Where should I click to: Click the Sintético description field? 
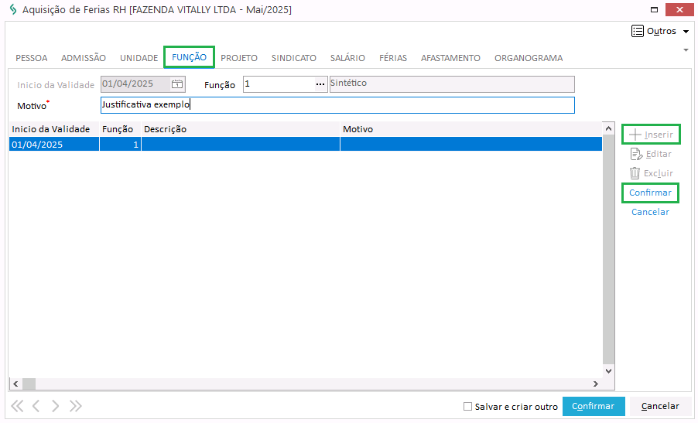coord(452,84)
